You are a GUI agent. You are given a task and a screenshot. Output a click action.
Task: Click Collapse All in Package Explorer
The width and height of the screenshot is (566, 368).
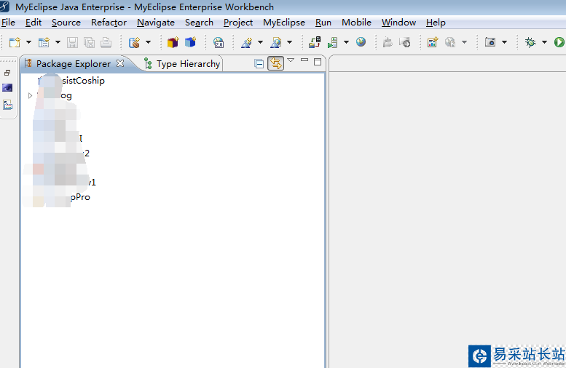259,64
